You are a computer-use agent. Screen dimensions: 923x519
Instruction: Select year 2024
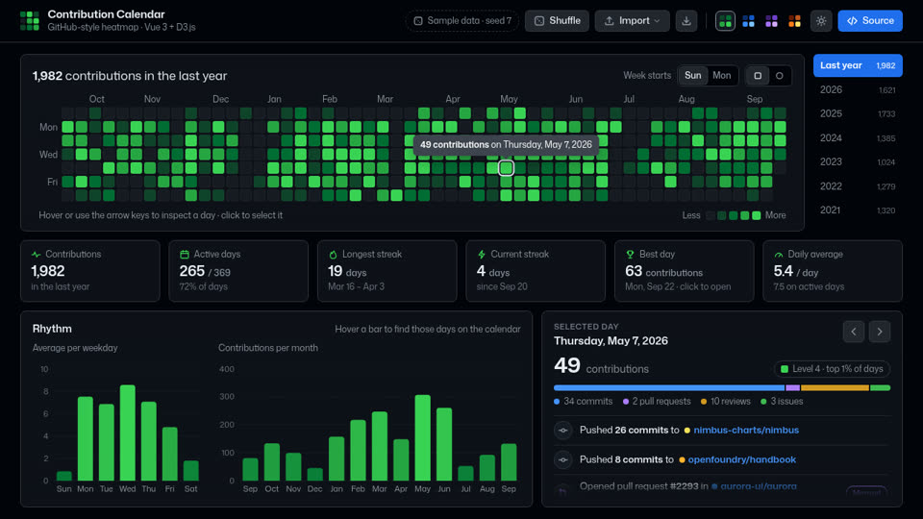858,137
